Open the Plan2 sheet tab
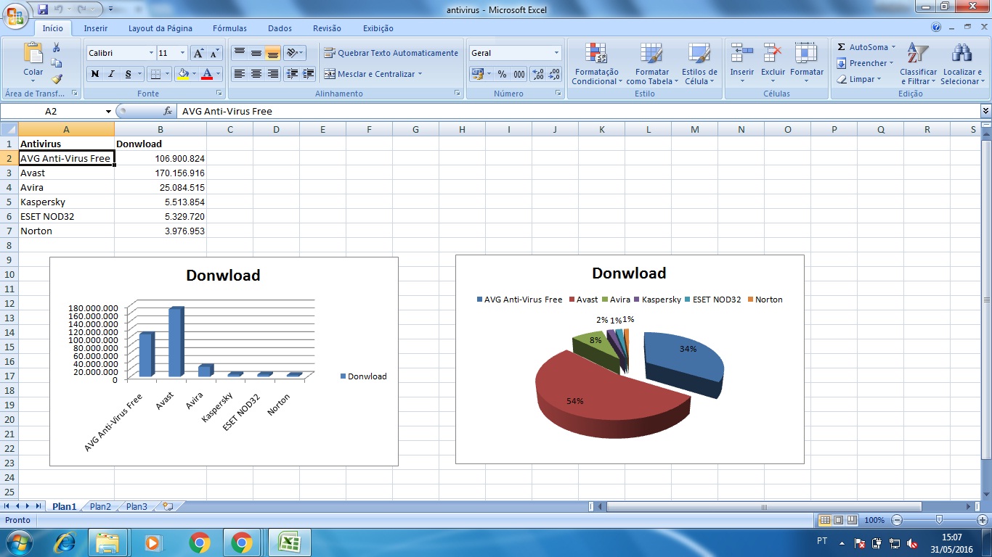This screenshot has height=557, width=992. (x=100, y=507)
